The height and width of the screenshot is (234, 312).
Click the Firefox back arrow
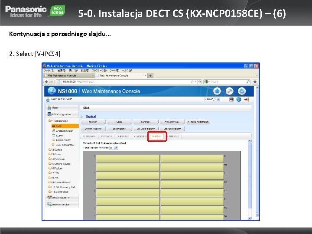(46, 82)
